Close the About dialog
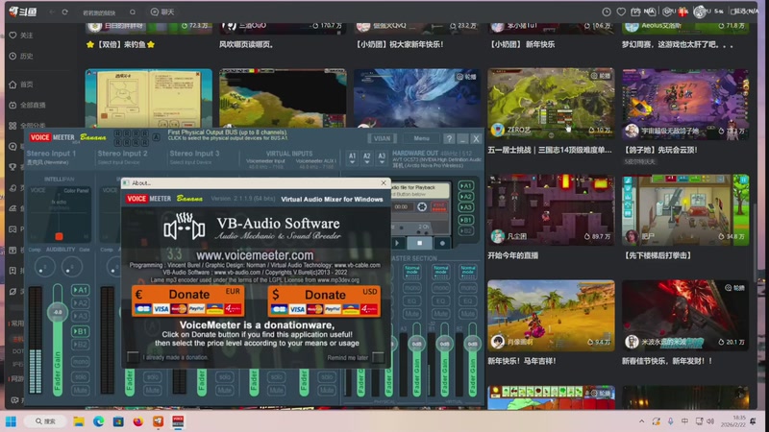The width and height of the screenshot is (769, 432). (x=384, y=182)
